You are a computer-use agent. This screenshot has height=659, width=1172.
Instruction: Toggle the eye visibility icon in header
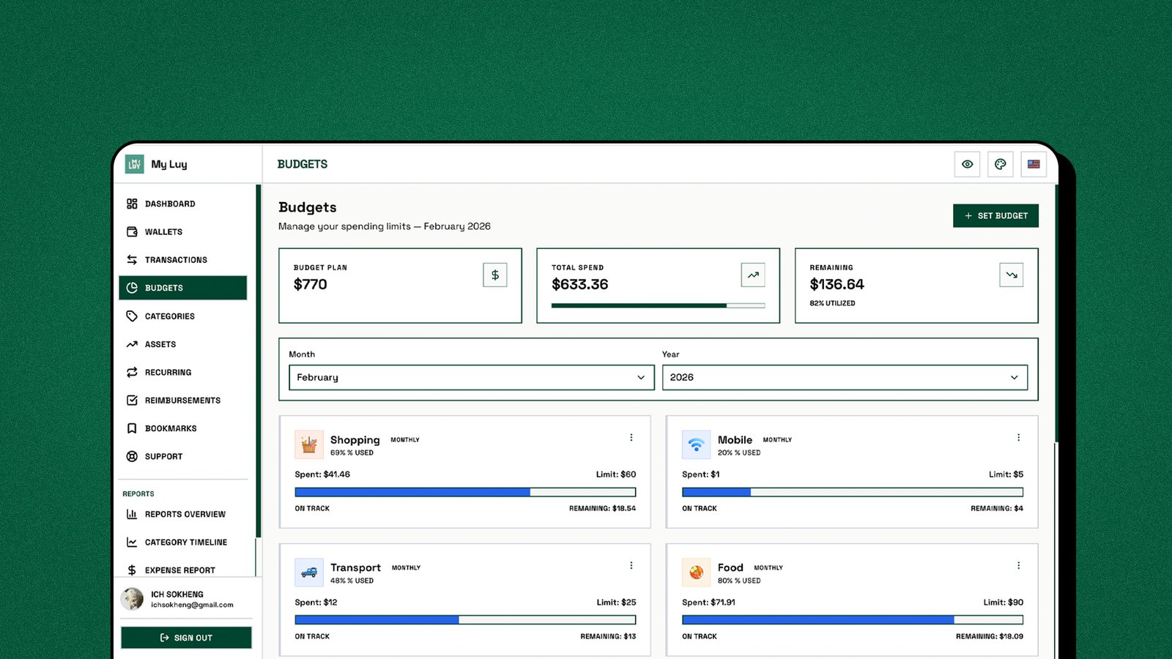coord(967,164)
